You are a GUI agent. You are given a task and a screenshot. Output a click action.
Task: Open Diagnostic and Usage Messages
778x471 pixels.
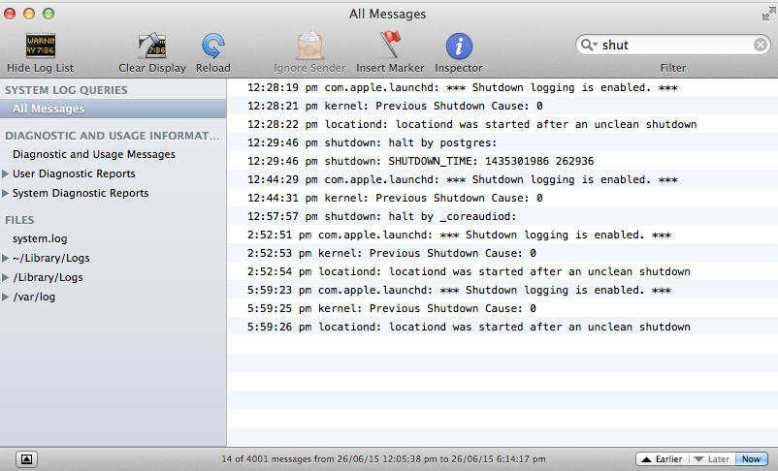(94, 154)
